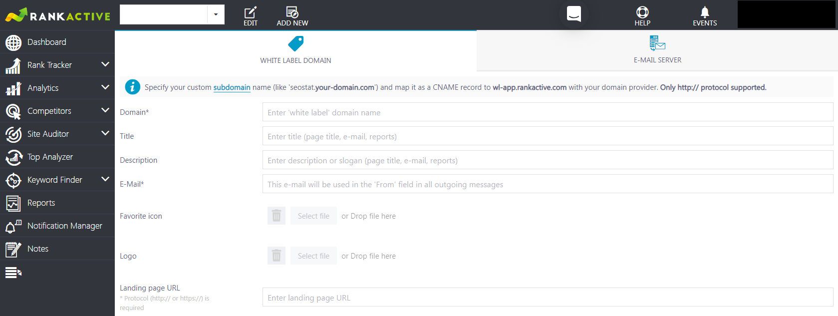Click into the Domain name field
Viewport: 838px width, 316px height.
[548, 112]
